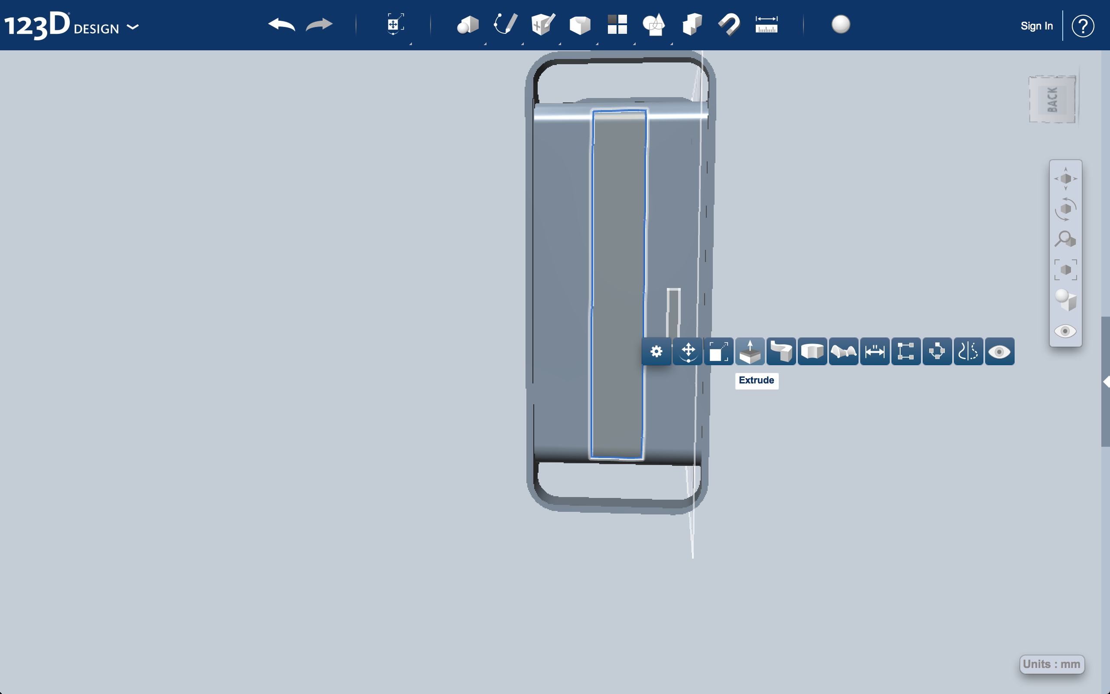Open the Help question mark button
The width and height of the screenshot is (1110, 694).
click(x=1084, y=26)
